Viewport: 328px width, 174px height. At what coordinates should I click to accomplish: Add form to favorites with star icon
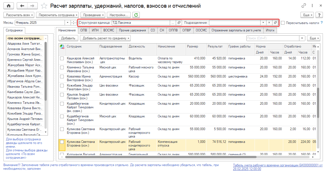click(x=44, y=6)
